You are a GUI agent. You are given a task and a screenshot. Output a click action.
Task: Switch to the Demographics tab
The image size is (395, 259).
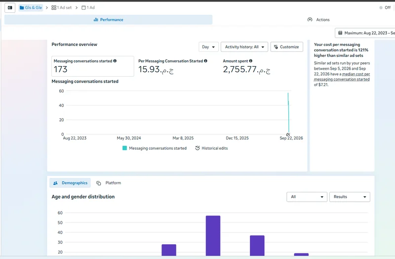point(70,183)
